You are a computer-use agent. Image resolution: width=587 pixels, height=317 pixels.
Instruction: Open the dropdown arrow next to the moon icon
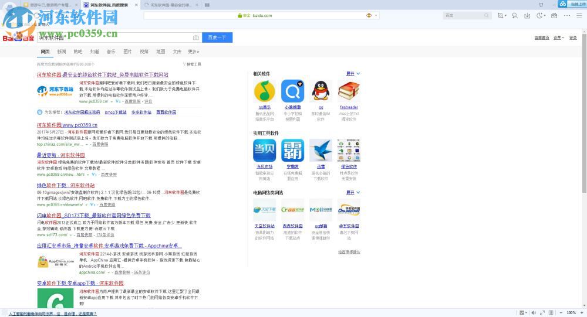tap(545, 16)
